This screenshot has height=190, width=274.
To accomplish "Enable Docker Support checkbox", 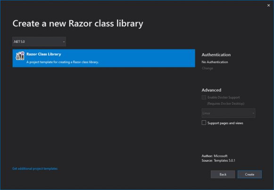I will pyautogui.click(x=204, y=98).
